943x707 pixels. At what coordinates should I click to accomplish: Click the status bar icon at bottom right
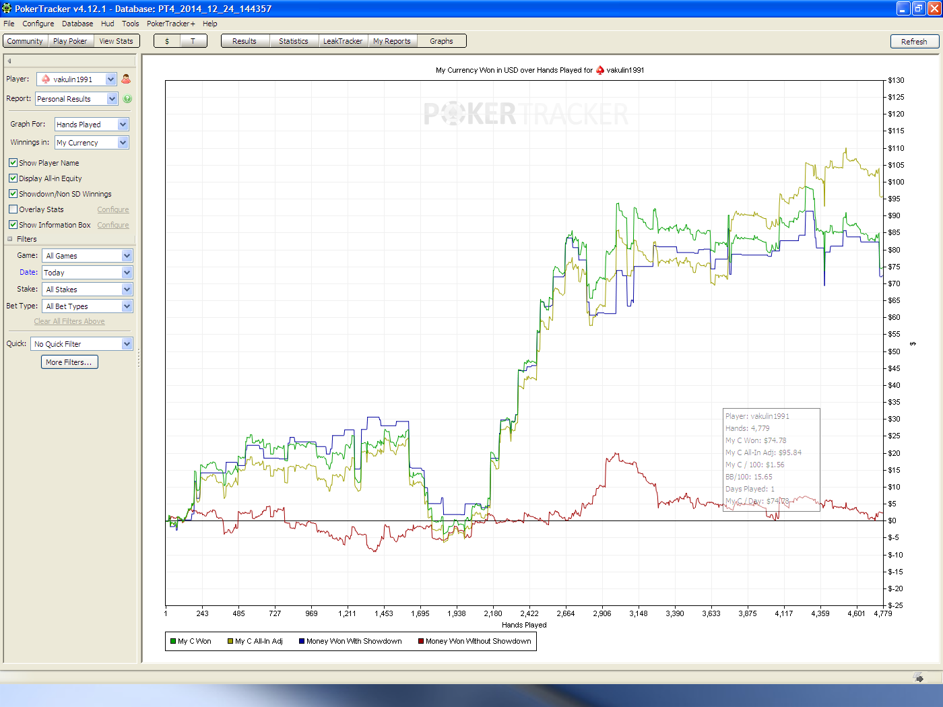(918, 677)
